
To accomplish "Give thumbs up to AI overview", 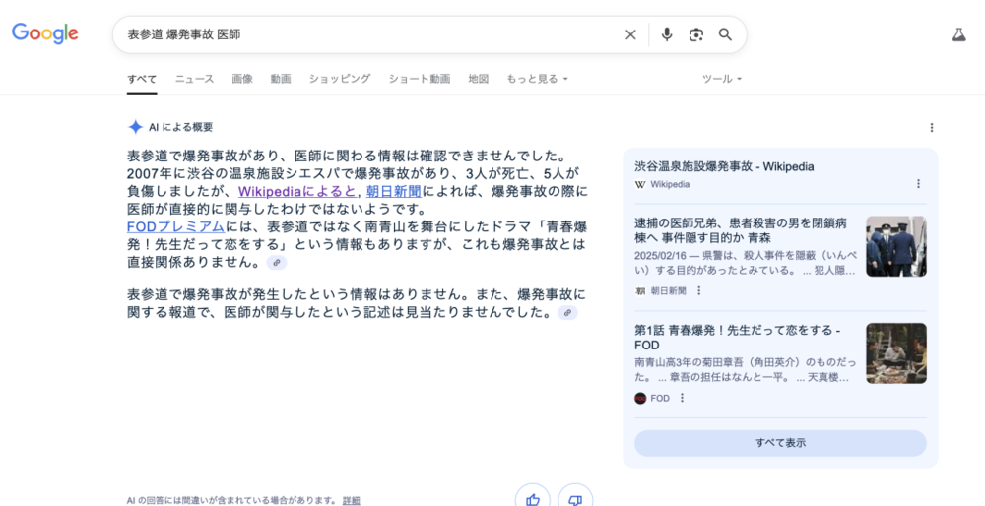I will 533,499.
